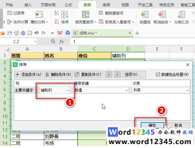195x148 pixels.
Task: Select row 14 header
Action: coord(5,143)
